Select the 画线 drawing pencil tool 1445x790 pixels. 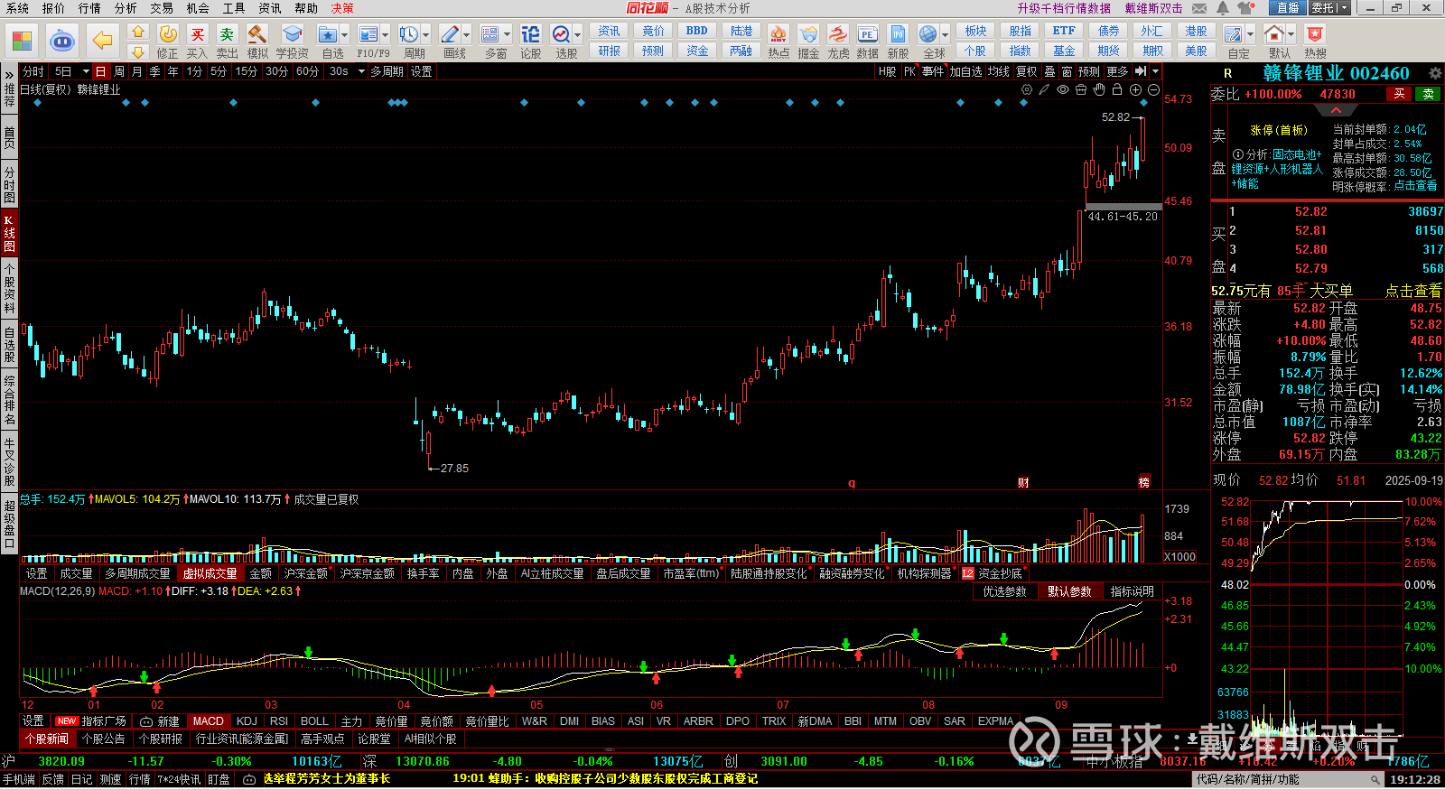tap(450, 34)
